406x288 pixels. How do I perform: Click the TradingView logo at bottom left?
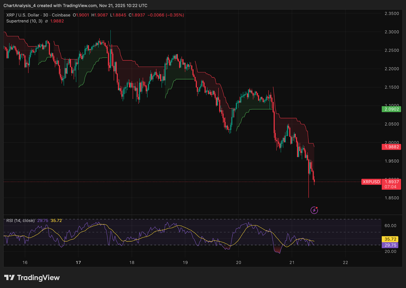click(32, 278)
